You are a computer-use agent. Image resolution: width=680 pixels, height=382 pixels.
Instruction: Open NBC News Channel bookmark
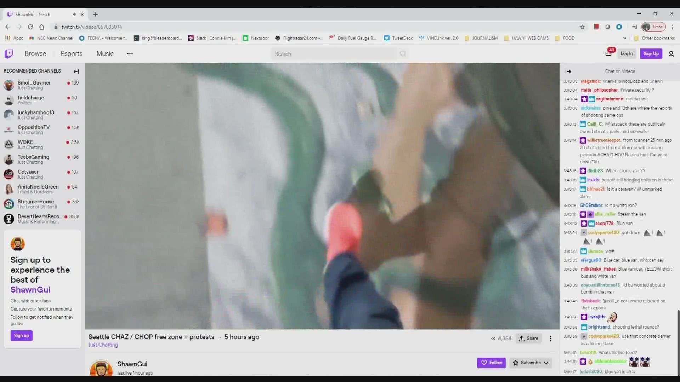tap(51, 38)
